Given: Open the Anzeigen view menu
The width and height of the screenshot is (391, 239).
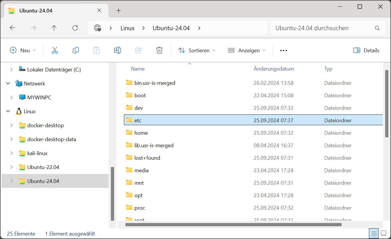Looking at the screenshot, I should pyautogui.click(x=247, y=50).
